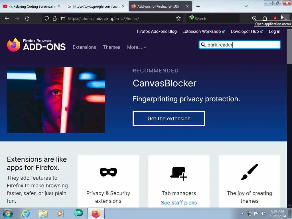Viewport: 292px width, 219px height.
Task: Open site permissions icon in address bar
Action: (x=62, y=18)
